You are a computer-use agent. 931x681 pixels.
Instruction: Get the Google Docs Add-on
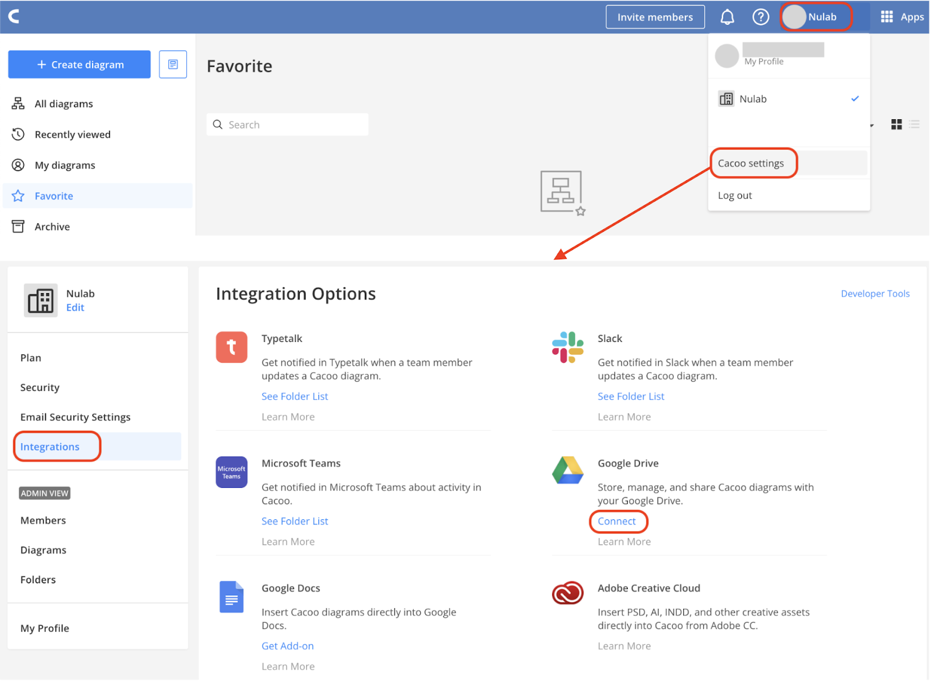287,646
